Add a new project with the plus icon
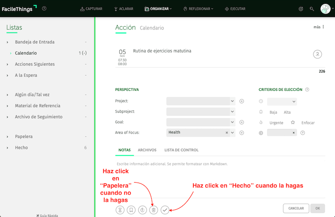 tap(242, 101)
